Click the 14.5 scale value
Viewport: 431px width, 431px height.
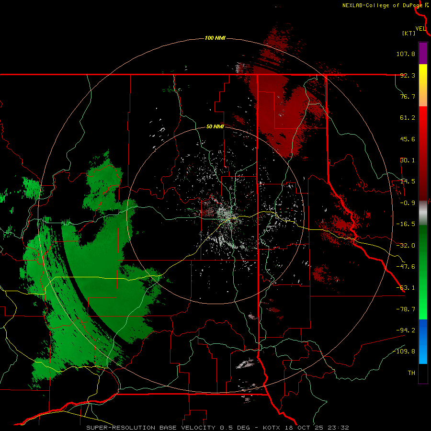click(x=408, y=181)
